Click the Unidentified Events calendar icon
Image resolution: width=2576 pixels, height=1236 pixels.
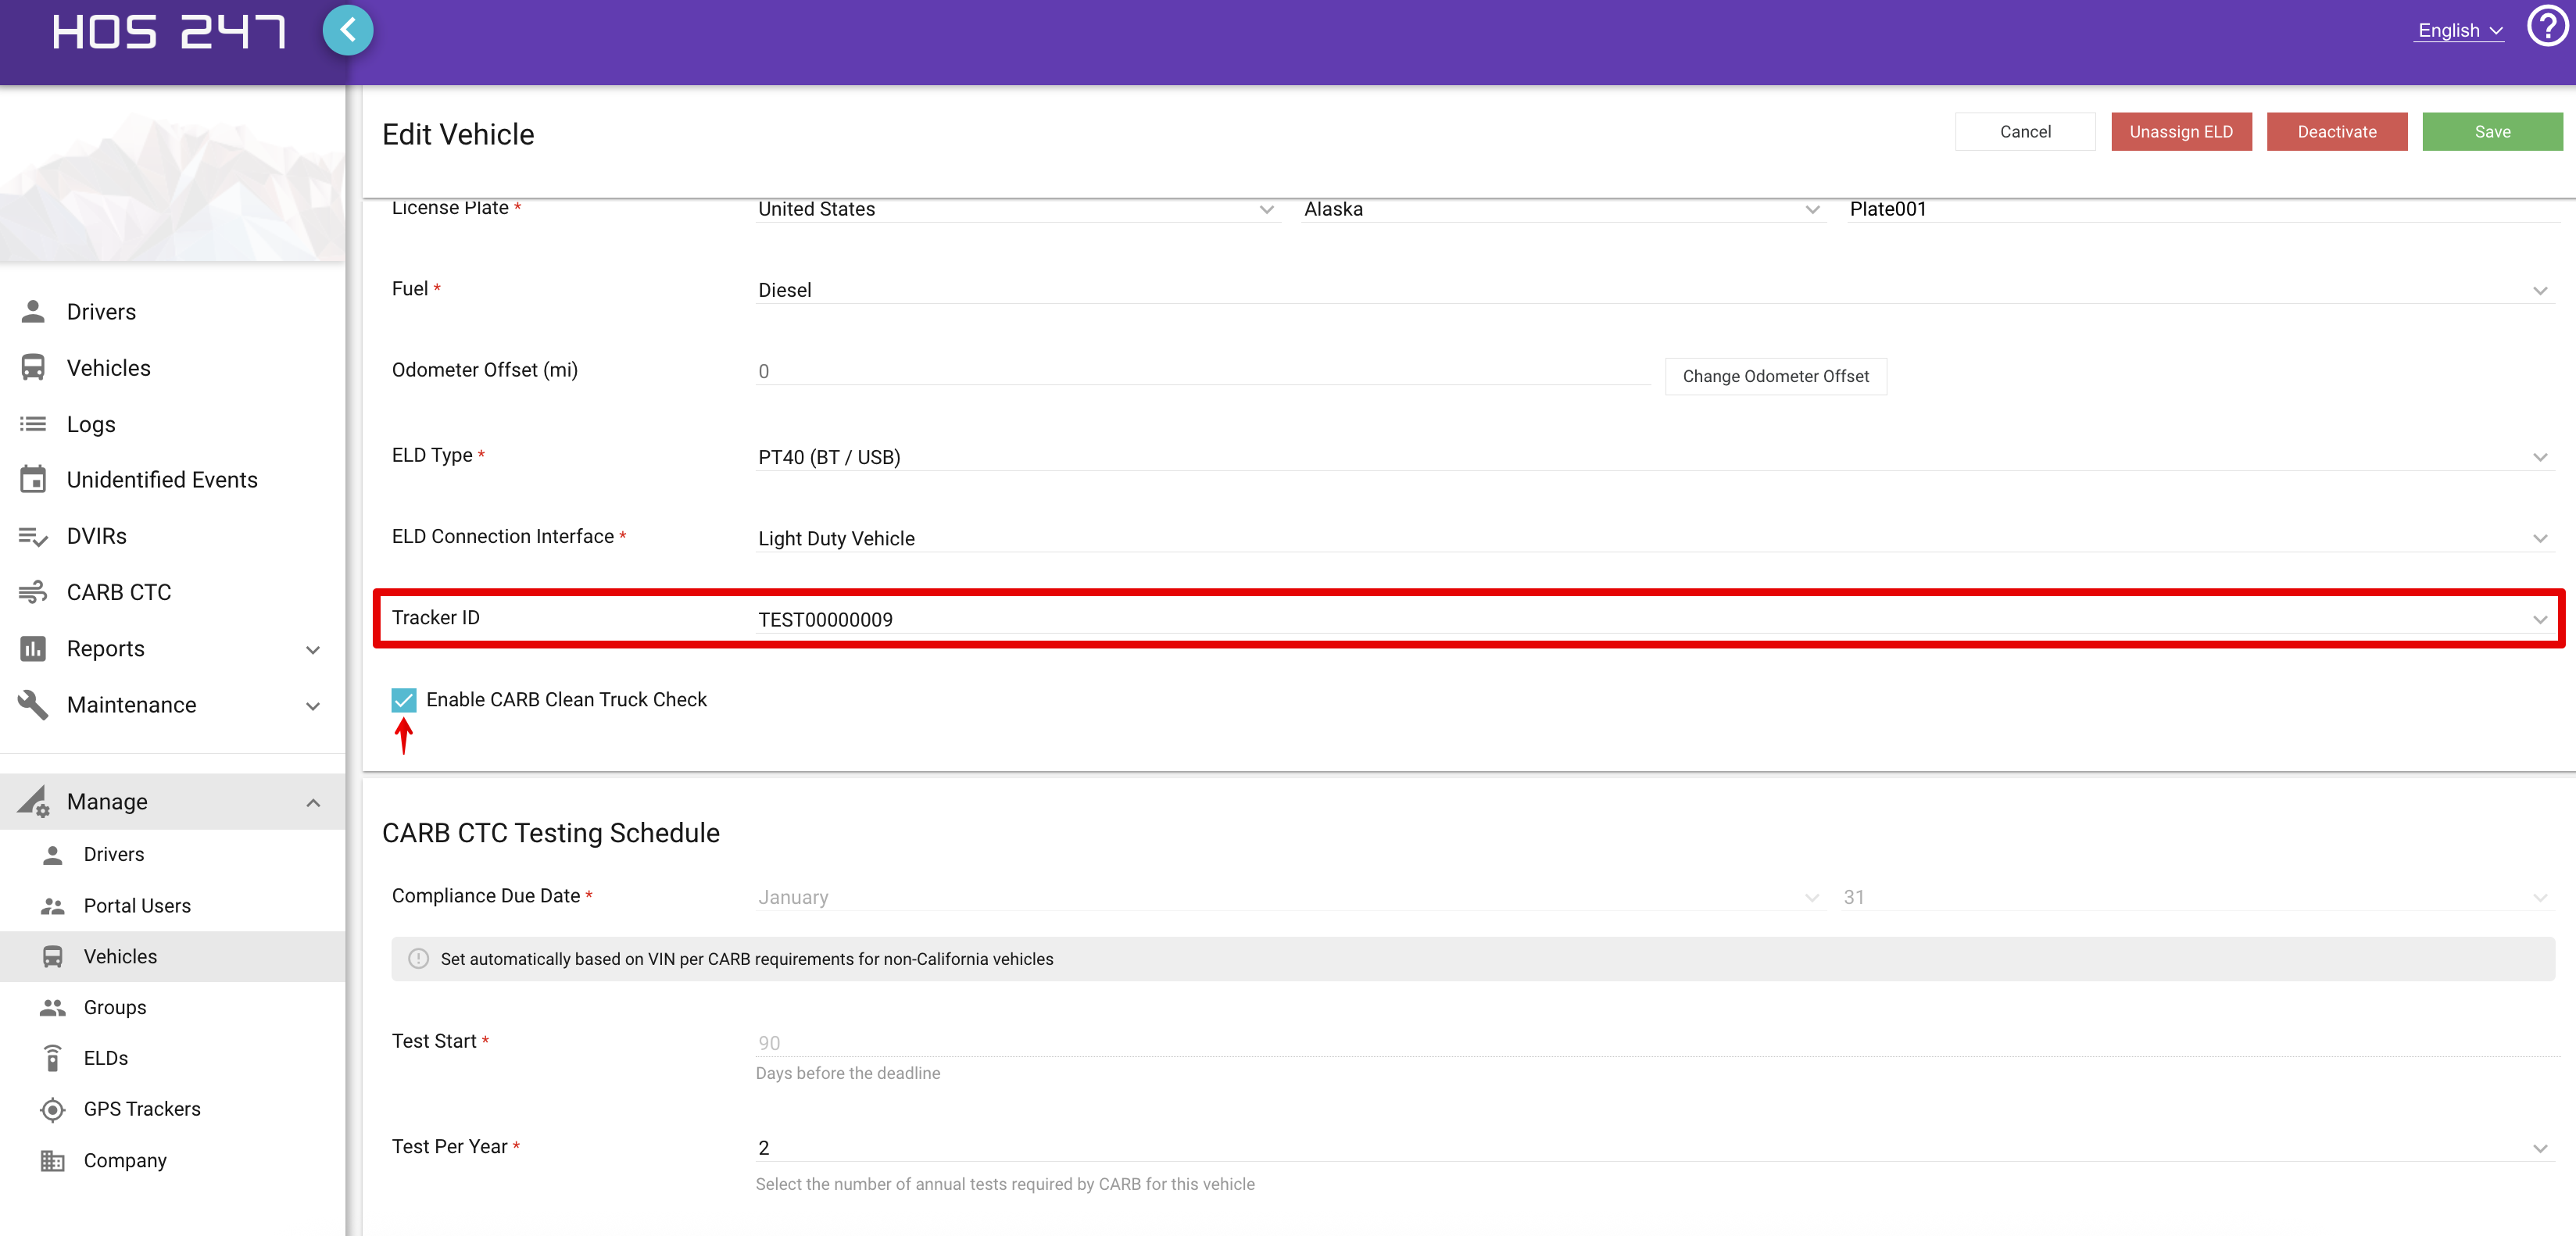(33, 479)
